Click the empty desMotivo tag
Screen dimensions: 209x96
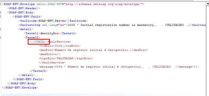tap(49, 54)
